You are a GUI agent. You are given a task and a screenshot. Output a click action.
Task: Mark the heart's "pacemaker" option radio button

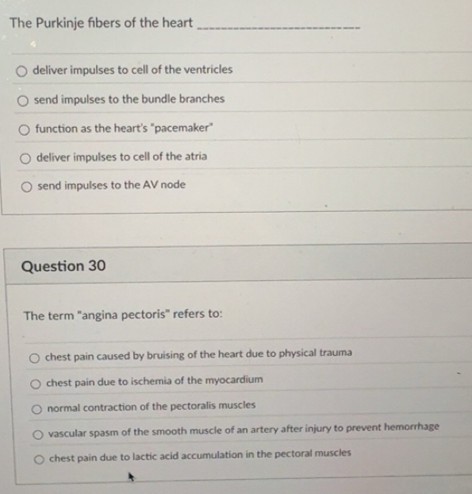click(x=24, y=129)
